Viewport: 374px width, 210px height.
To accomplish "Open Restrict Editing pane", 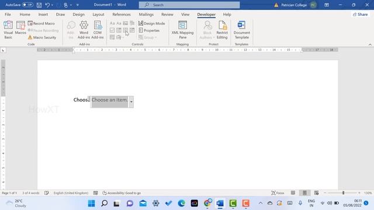I will tap(222, 30).
